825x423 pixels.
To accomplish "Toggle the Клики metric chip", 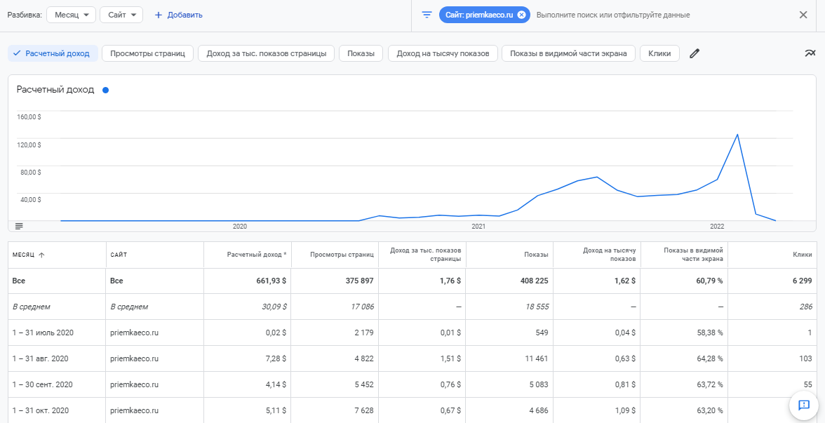I will [x=659, y=53].
